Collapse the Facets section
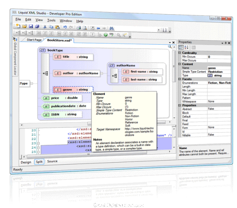Viewport: 237px width, 208px height. pyautogui.click(x=180, y=79)
